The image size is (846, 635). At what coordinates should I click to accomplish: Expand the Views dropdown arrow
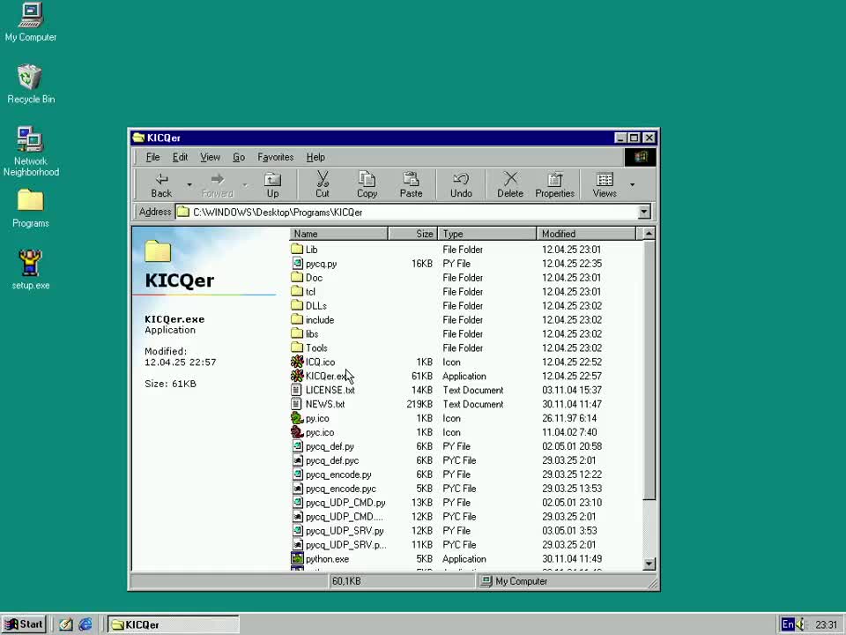coord(632,184)
